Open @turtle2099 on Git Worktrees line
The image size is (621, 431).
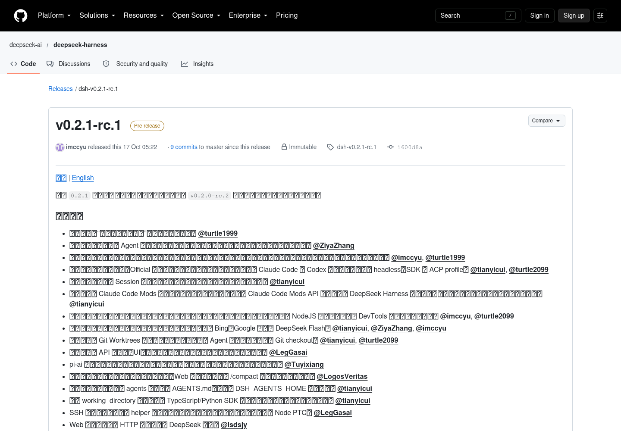point(378,340)
